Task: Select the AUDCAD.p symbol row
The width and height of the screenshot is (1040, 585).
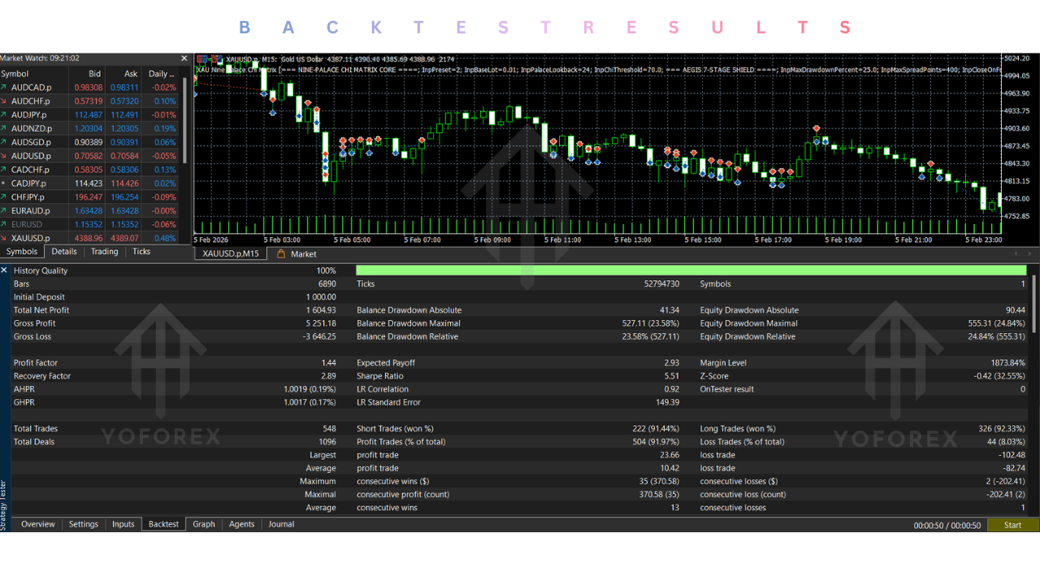Action: coord(91,87)
